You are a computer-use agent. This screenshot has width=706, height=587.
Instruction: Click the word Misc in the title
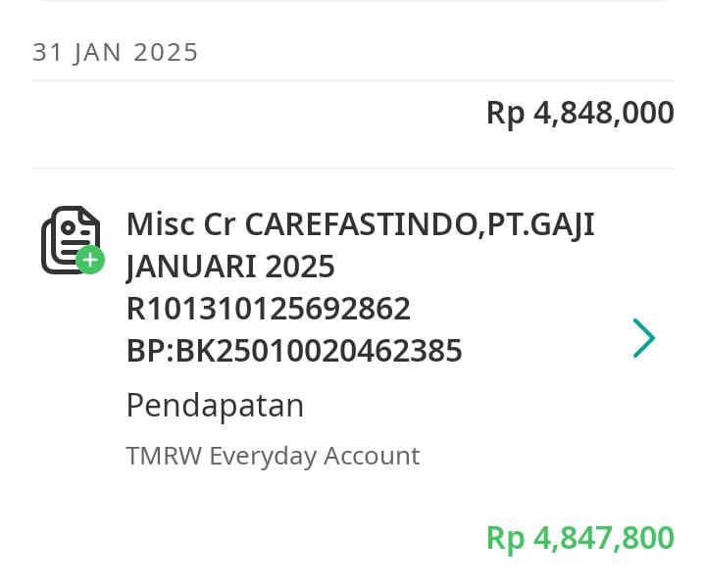click(x=161, y=224)
